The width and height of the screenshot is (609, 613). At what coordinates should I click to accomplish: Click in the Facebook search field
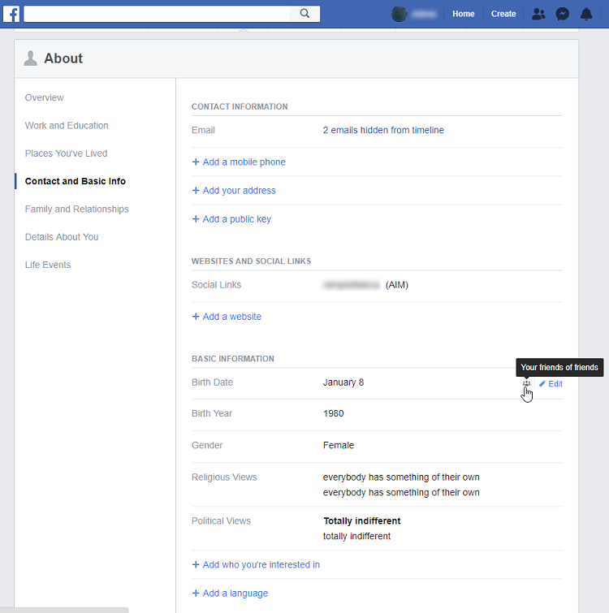[156, 14]
